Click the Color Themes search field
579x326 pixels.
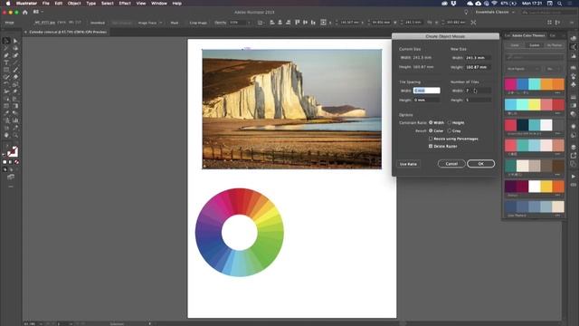point(535,57)
